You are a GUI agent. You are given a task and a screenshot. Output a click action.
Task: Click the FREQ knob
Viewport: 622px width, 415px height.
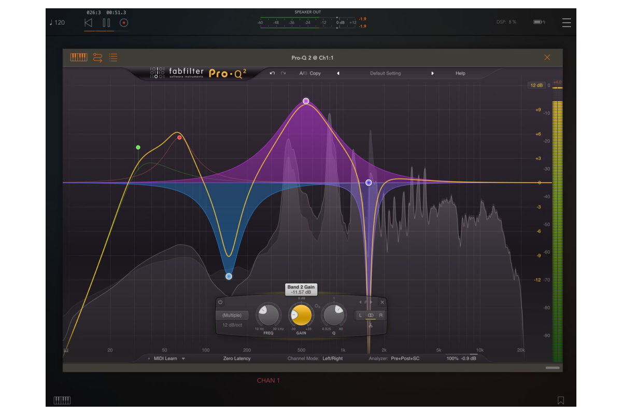[268, 315]
